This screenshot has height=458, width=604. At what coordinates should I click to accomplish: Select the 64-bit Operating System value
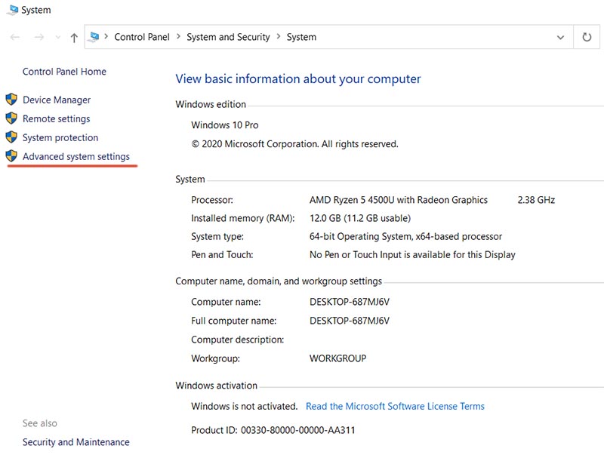click(405, 236)
